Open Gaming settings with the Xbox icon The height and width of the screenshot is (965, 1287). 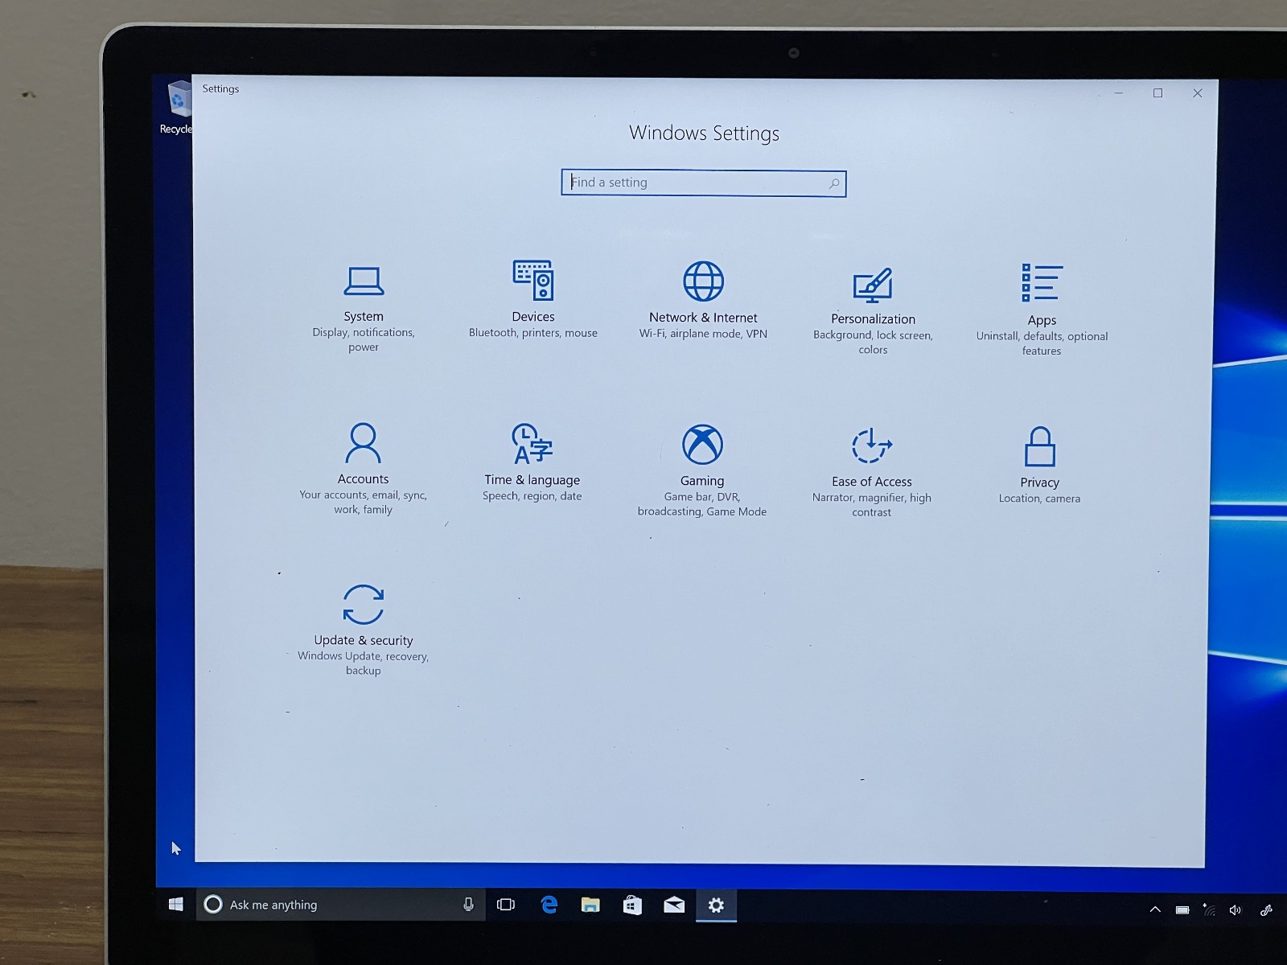coord(702,470)
